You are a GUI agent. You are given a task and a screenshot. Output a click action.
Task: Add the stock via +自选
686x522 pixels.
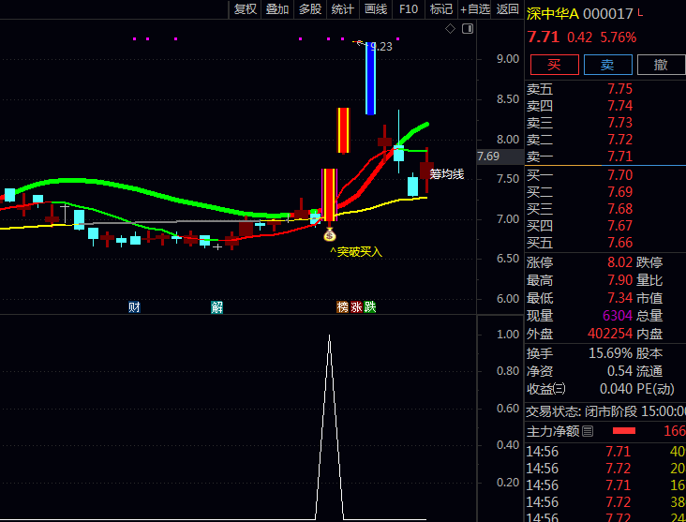(x=475, y=9)
